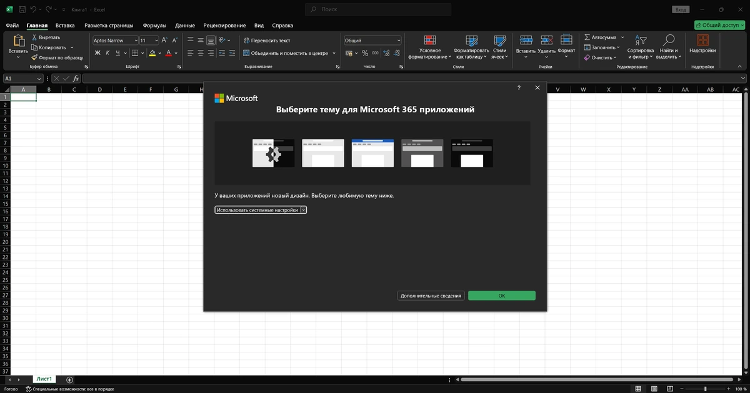Image resolution: width=750 pixels, height=393 pixels.
Task: Align text to top of cell
Action: point(191,40)
